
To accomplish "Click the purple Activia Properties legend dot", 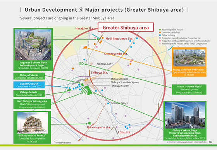I will (160, 38).
